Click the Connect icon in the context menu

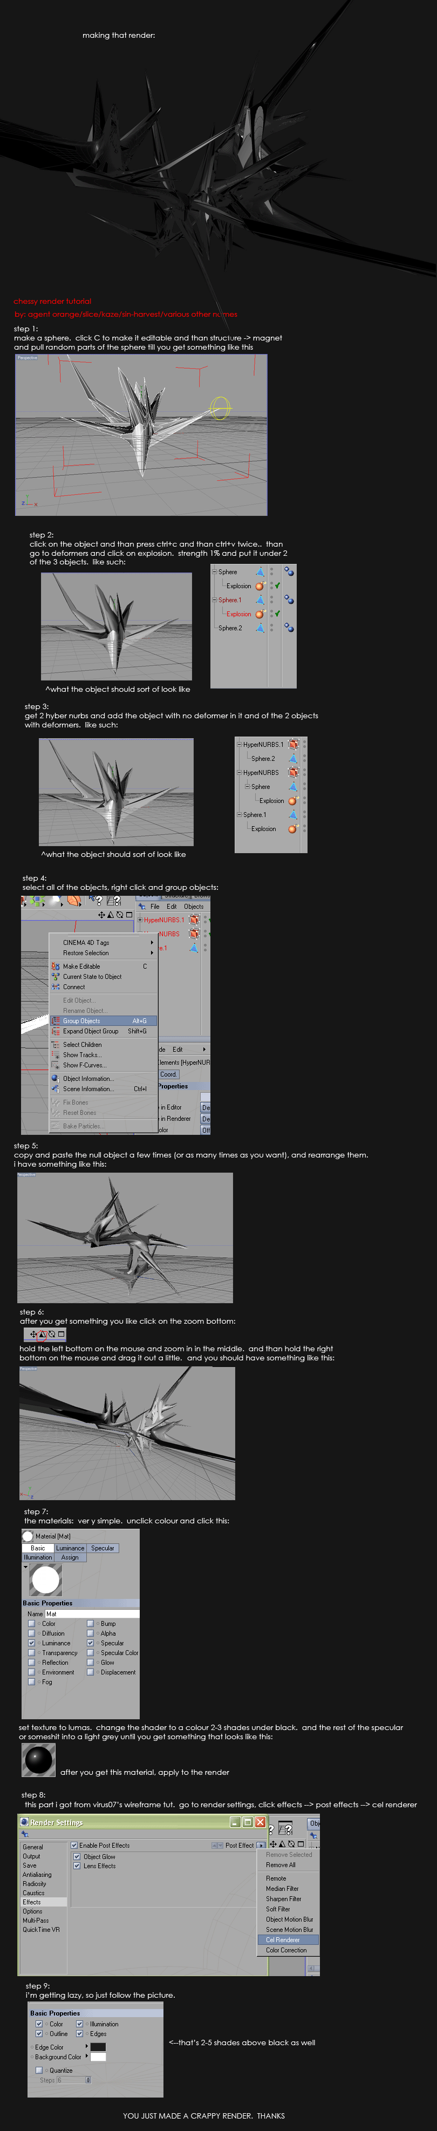56,987
